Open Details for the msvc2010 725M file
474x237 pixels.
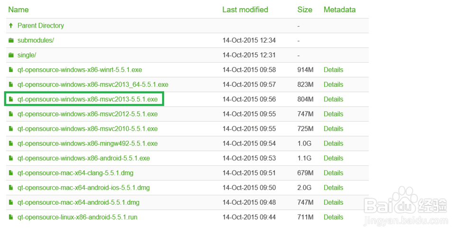(333, 129)
